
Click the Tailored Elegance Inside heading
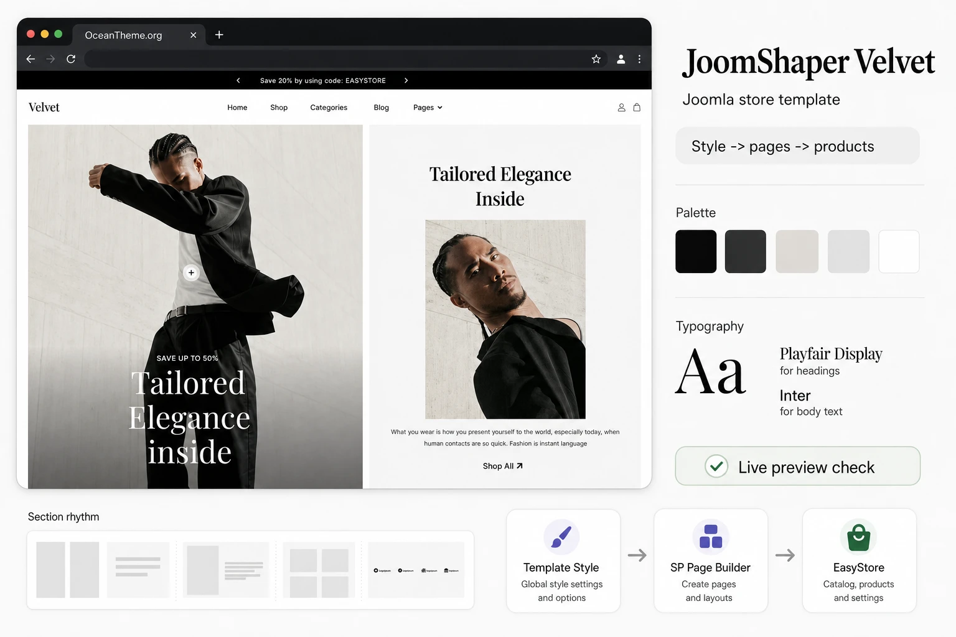pos(500,186)
